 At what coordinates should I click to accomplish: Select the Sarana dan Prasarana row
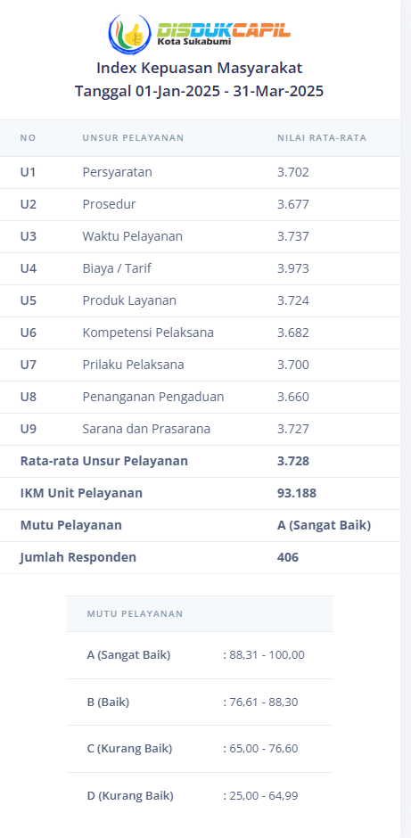point(200,429)
